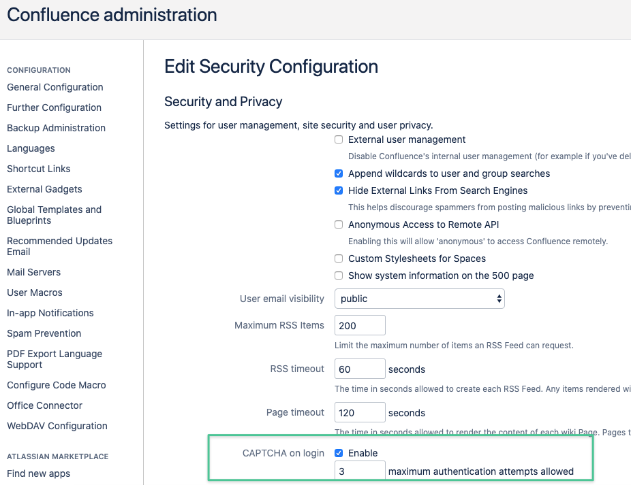Click the anonymous remote access description
631x485 pixels.
click(x=478, y=241)
